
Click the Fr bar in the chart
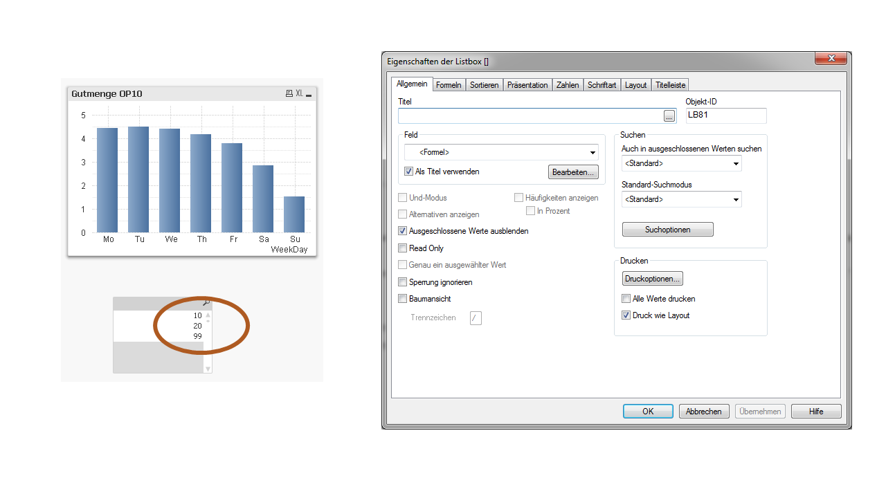[232, 187]
